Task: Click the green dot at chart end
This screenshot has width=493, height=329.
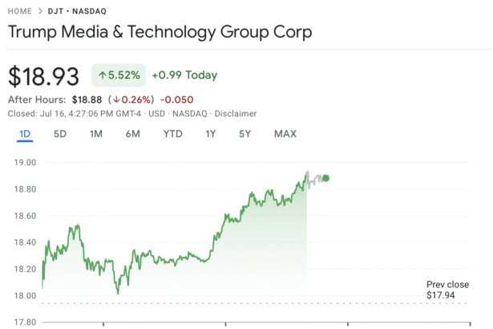Action: 325,178
